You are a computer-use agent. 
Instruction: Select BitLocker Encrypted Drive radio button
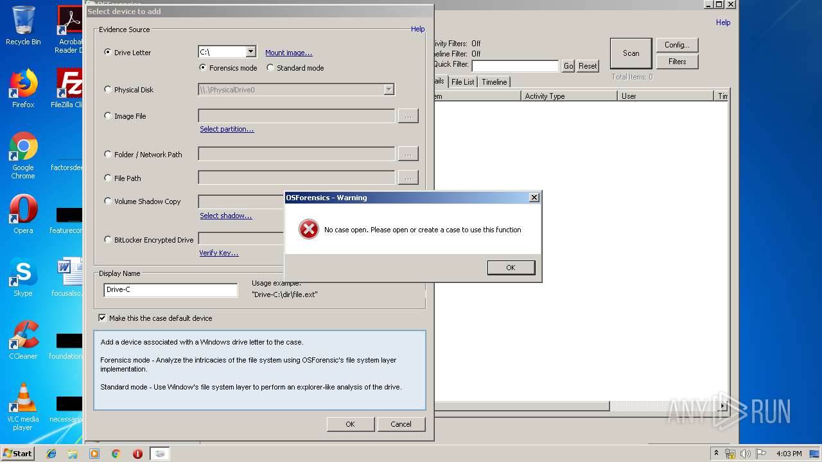click(108, 239)
